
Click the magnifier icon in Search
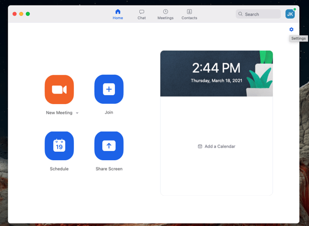coord(240,14)
